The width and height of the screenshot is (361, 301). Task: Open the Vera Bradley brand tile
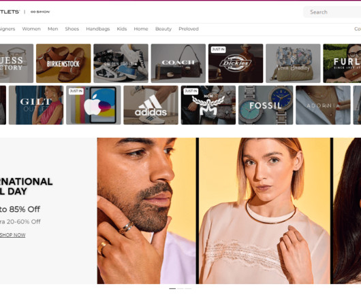pyautogui.click(x=293, y=63)
